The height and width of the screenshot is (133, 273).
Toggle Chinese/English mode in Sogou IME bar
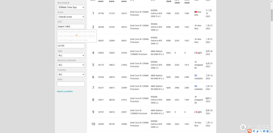point(254,131)
